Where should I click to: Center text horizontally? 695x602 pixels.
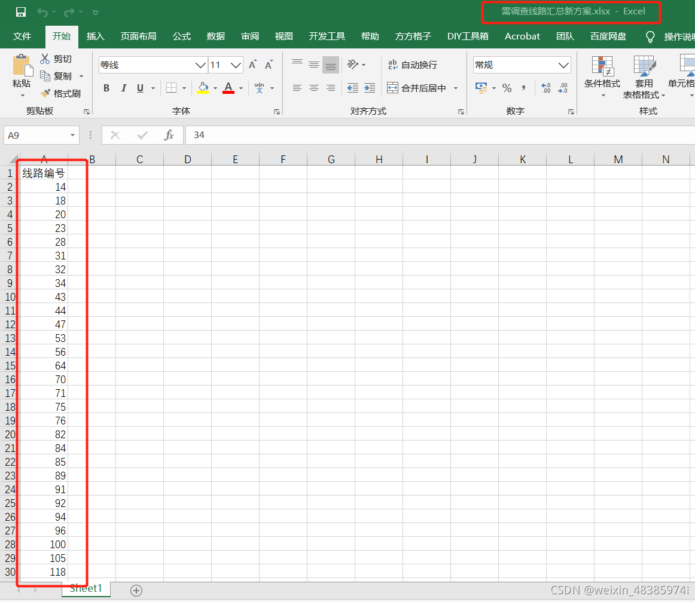[314, 88]
